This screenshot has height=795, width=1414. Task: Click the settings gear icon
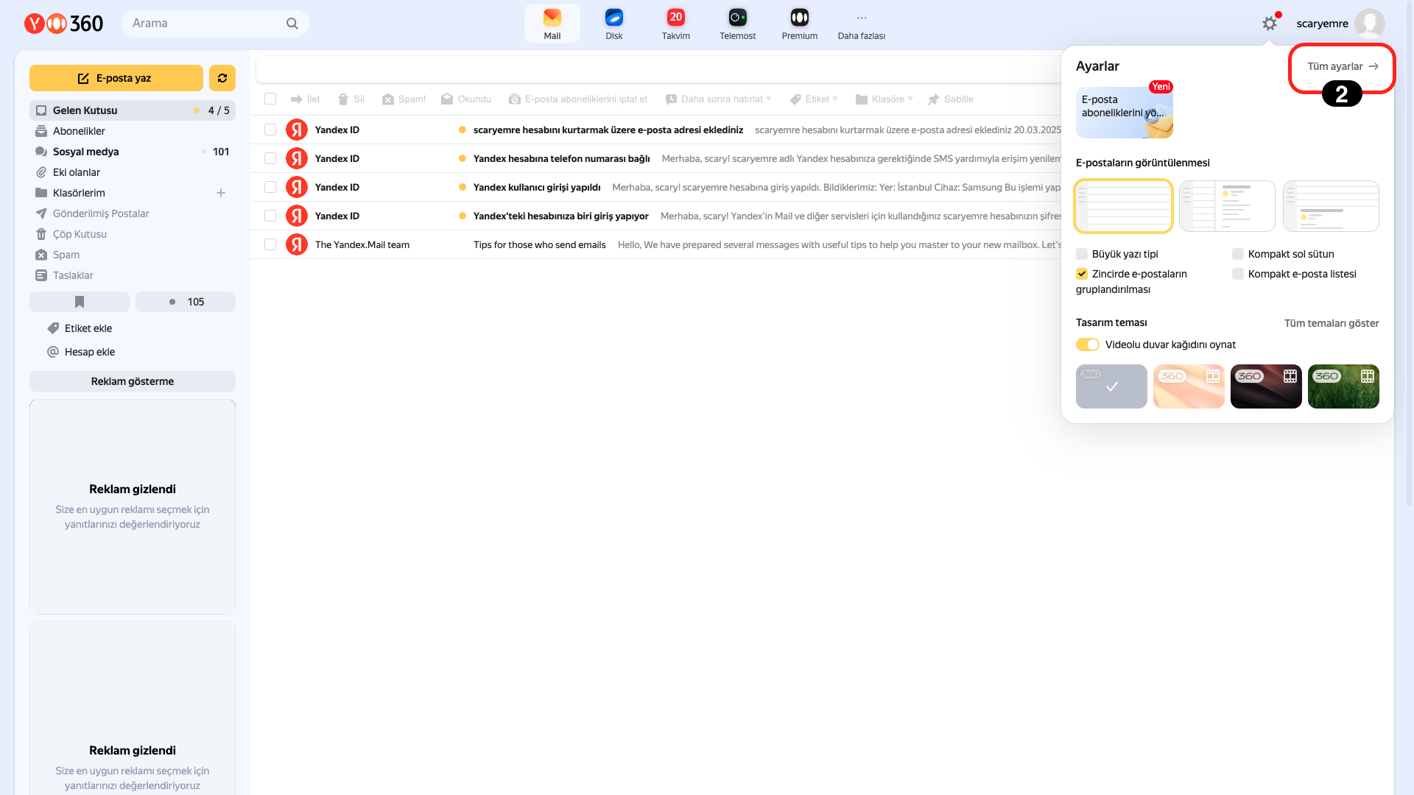tap(1270, 24)
